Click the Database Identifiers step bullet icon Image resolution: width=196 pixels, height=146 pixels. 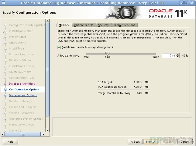point(5,84)
